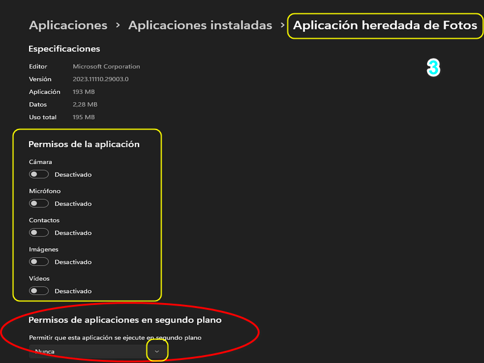
Task: Open Aplicaciones instaladas breadcrumb
Action: [x=200, y=25]
